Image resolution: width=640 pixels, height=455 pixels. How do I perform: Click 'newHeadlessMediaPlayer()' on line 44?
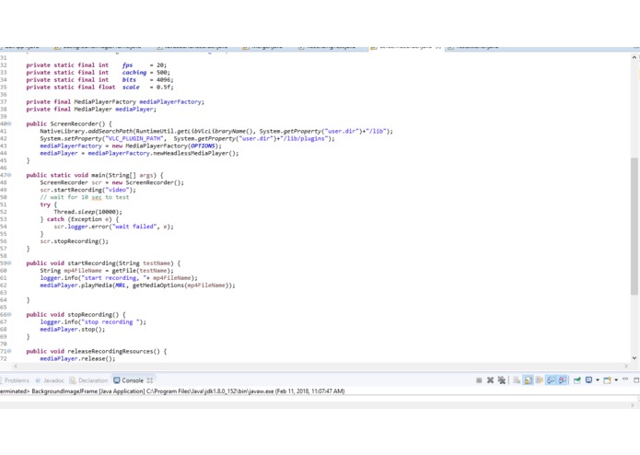(196, 153)
